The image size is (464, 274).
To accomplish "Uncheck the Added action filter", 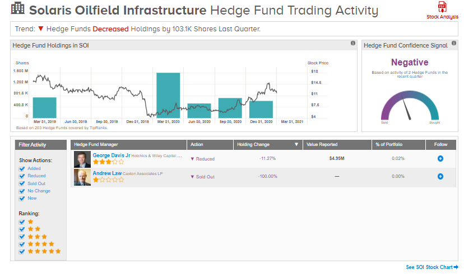I will click(x=22, y=168).
